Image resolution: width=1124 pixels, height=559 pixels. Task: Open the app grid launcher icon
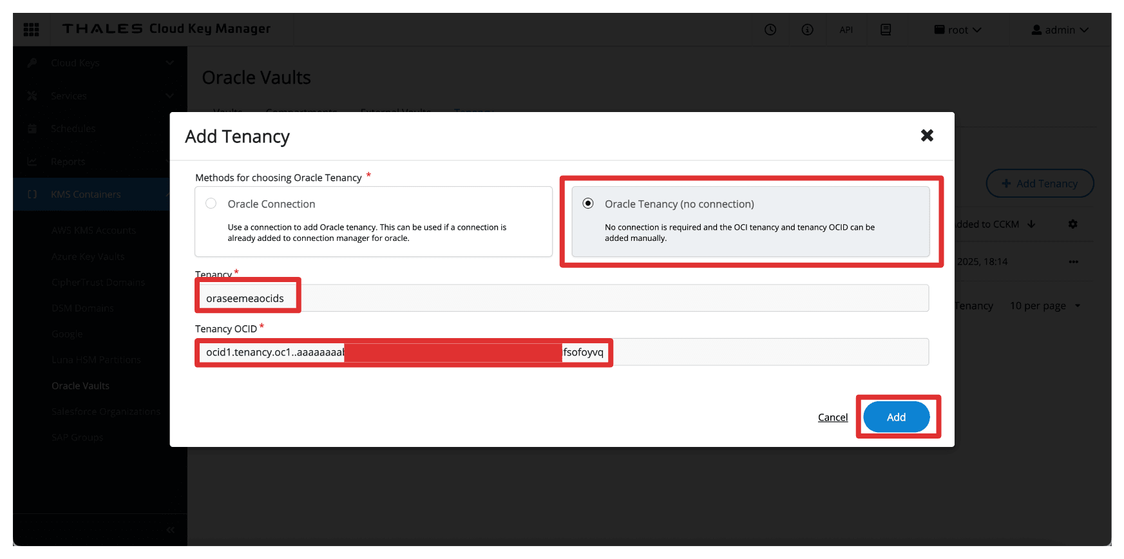(x=31, y=30)
